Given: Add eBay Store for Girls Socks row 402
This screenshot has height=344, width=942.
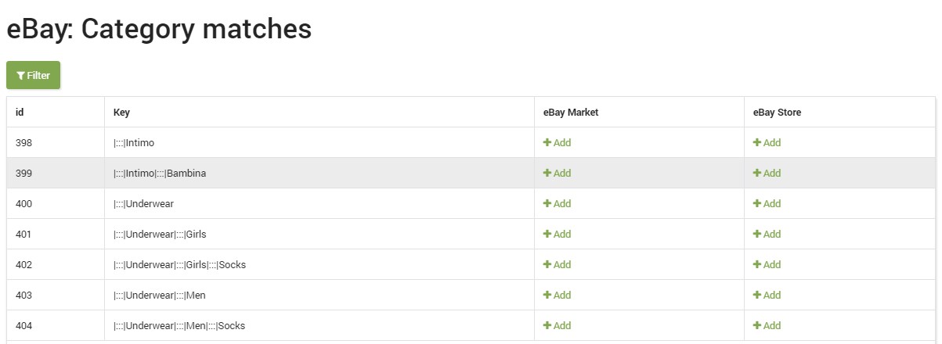Looking at the screenshot, I should pos(767,265).
